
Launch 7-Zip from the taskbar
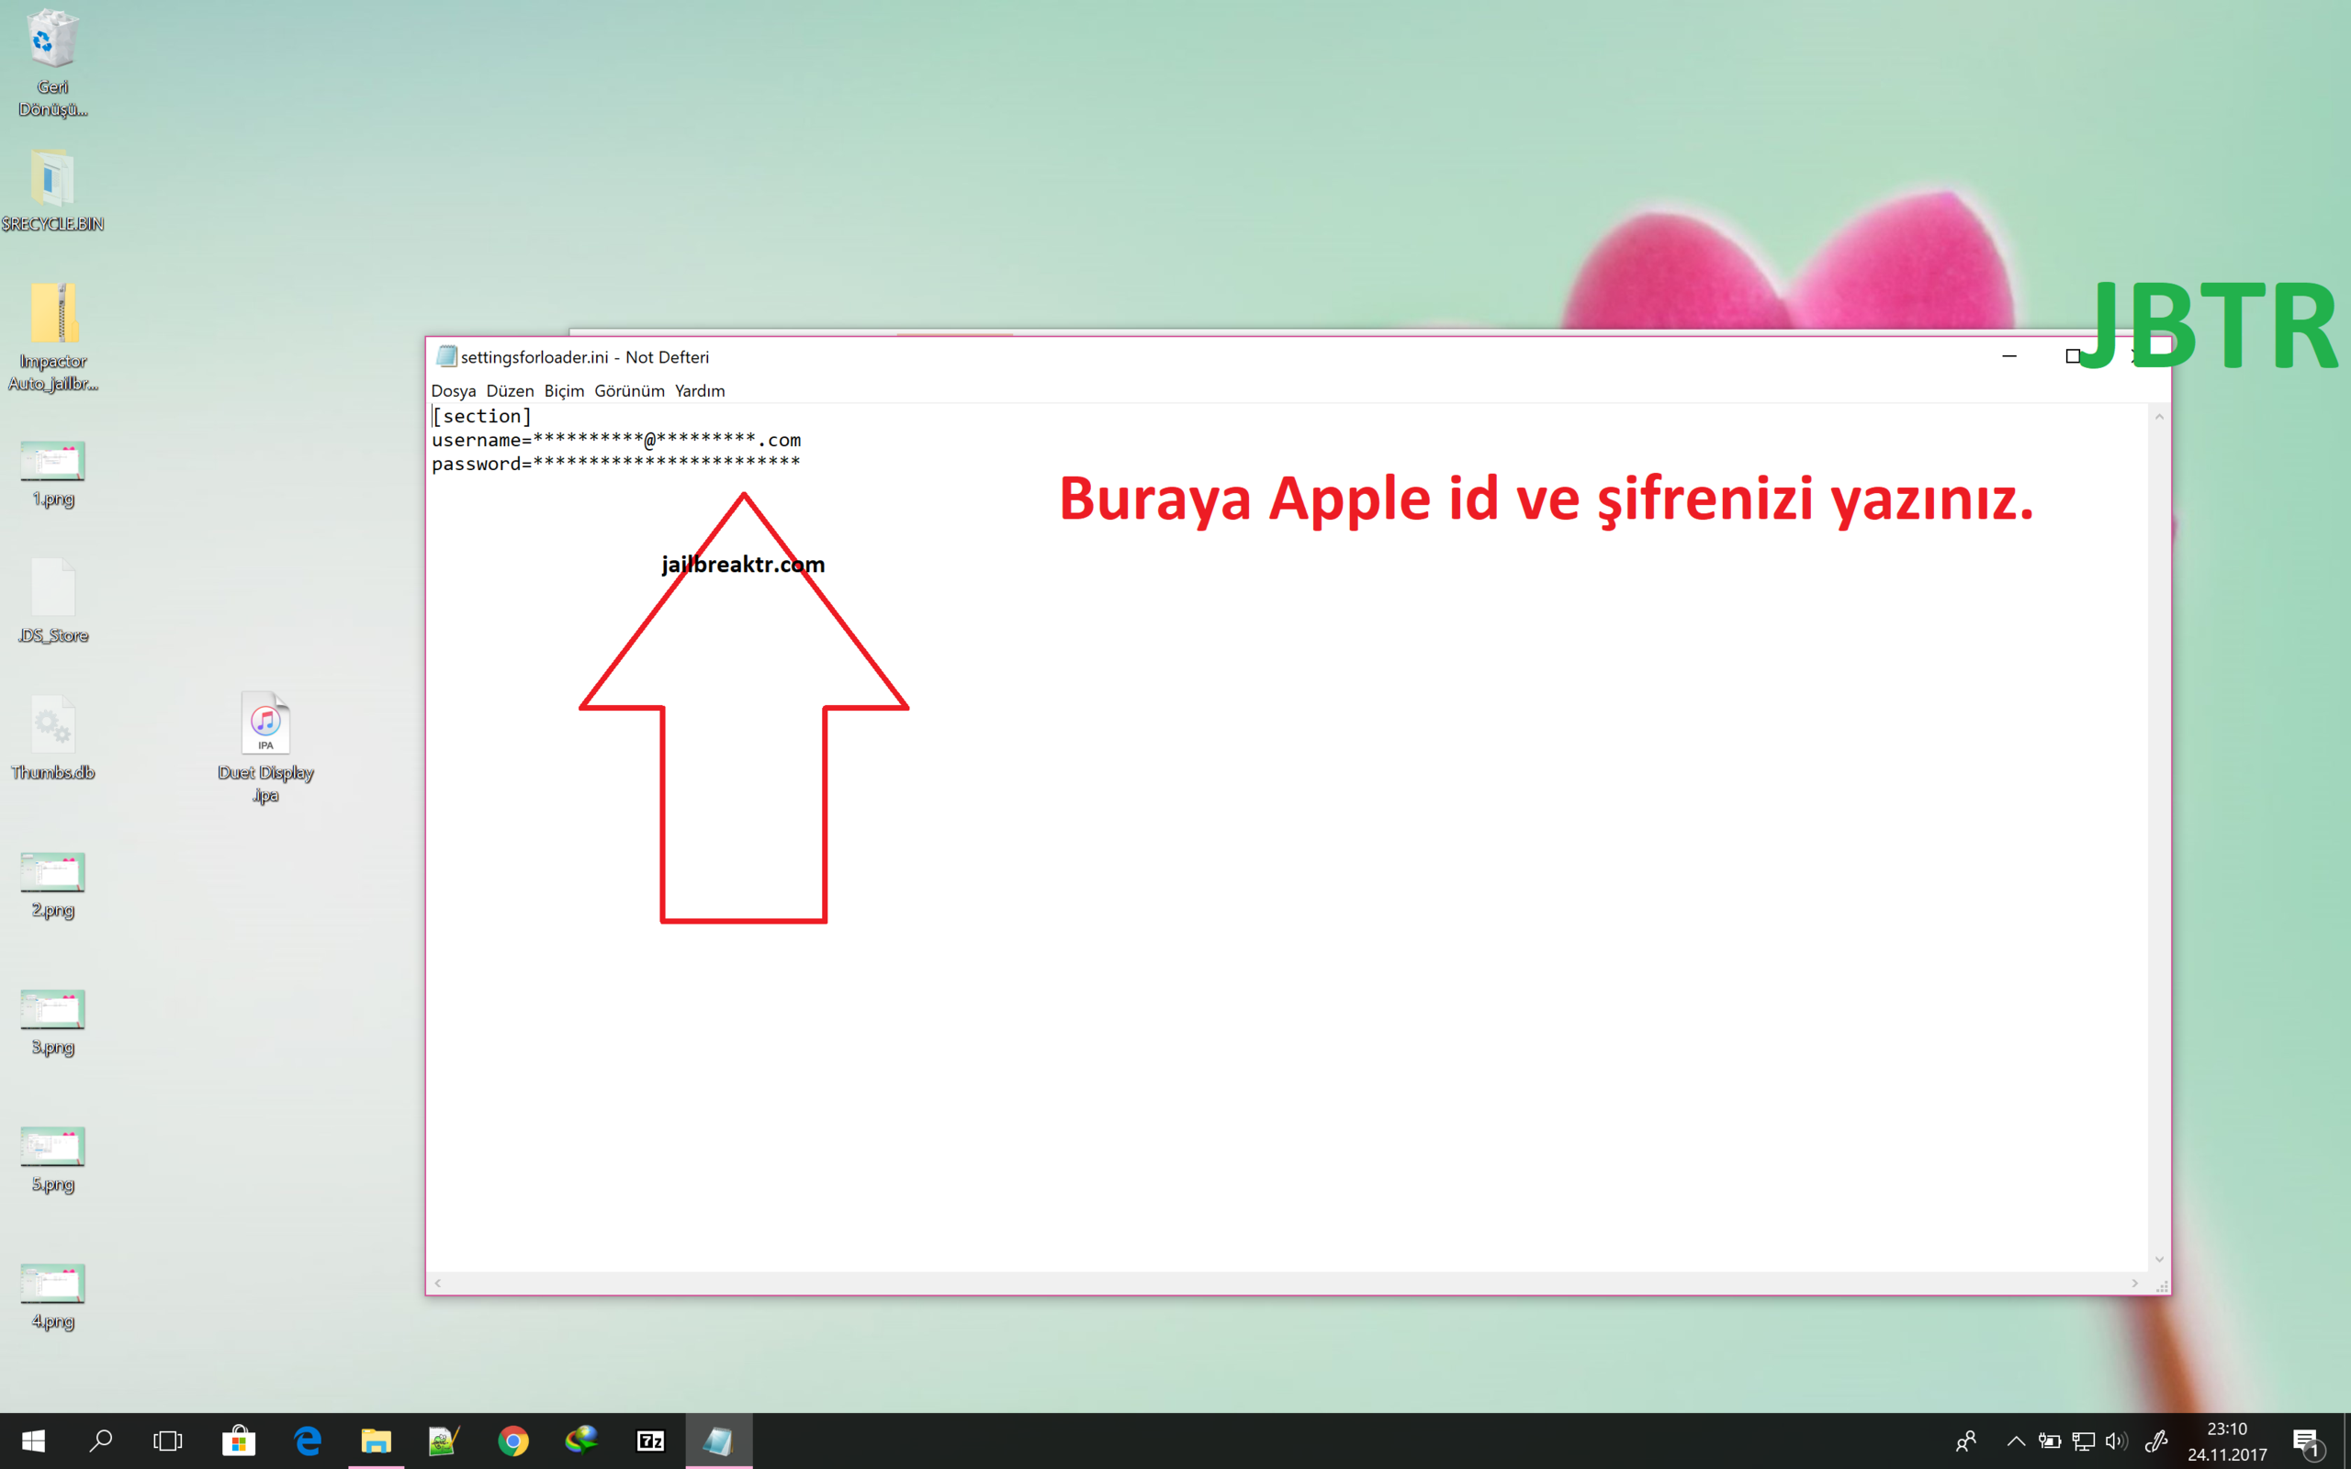click(651, 1441)
